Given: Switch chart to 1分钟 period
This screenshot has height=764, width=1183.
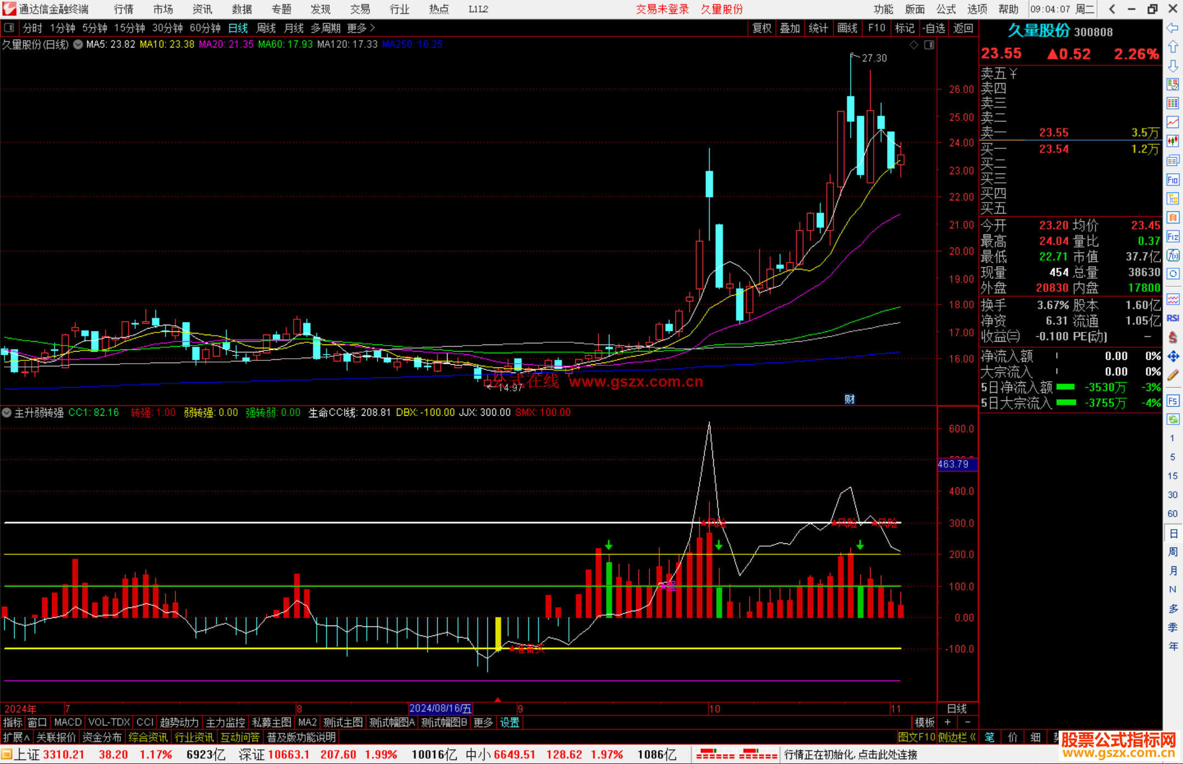Looking at the screenshot, I should [x=62, y=28].
